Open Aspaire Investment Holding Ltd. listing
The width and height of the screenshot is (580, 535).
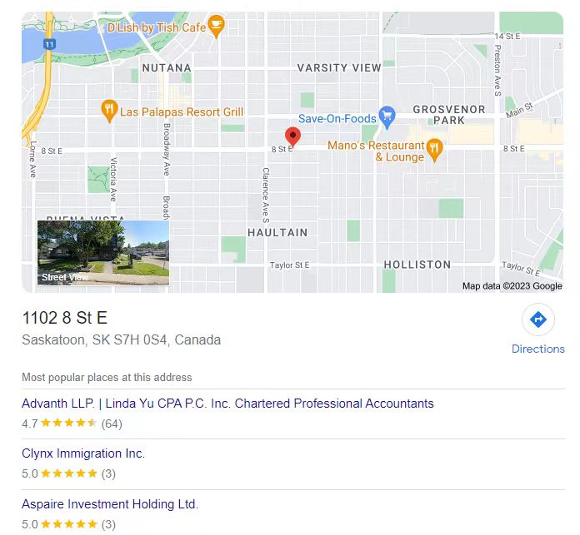(x=110, y=504)
